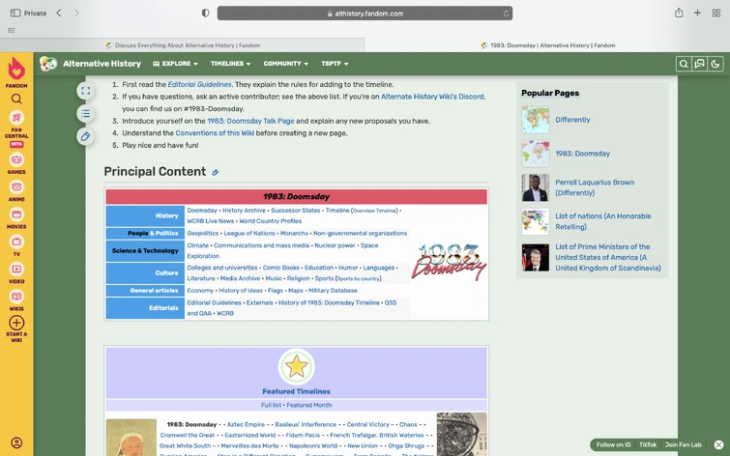This screenshot has width=730, height=456.
Task: Open the Featured Month link
Action: point(308,405)
